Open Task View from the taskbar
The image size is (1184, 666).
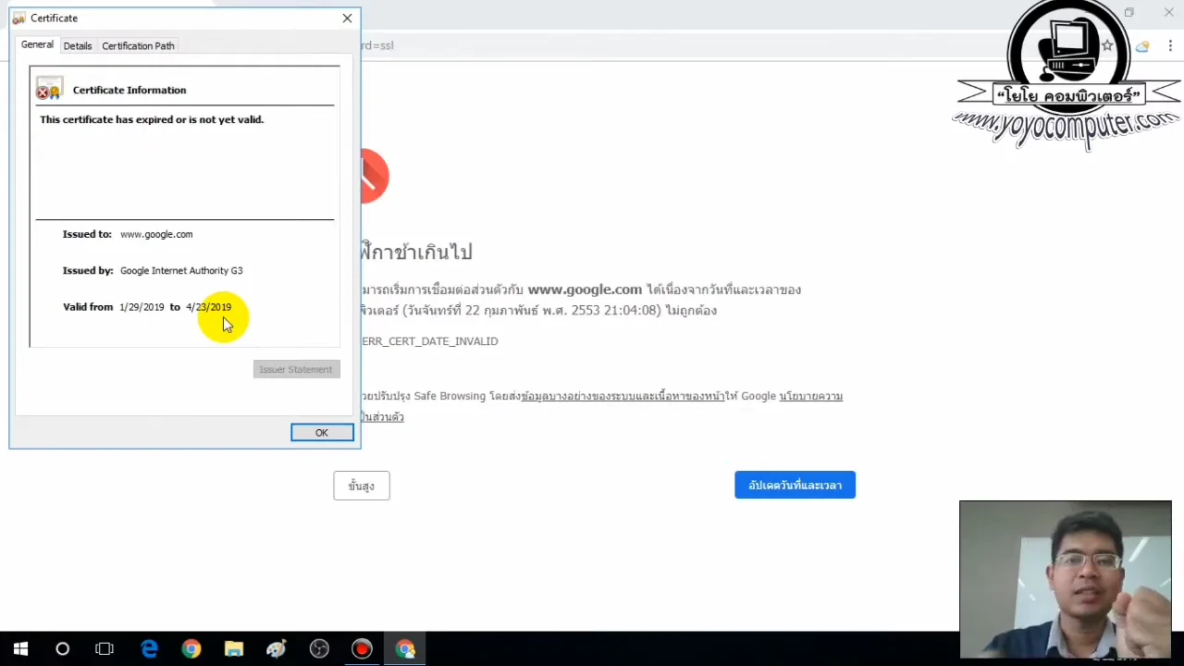pos(105,648)
